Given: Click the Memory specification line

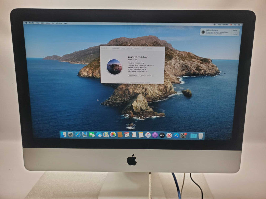Looking at the screenshot, I should point(137,67).
